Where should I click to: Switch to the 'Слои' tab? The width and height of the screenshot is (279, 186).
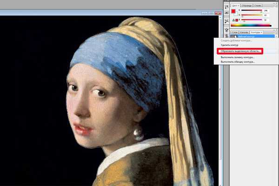pos(235,33)
